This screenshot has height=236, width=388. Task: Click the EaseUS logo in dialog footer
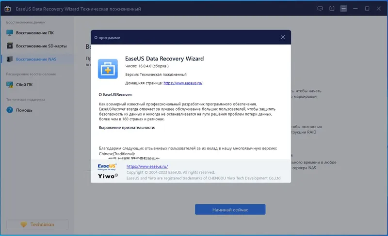(107, 167)
